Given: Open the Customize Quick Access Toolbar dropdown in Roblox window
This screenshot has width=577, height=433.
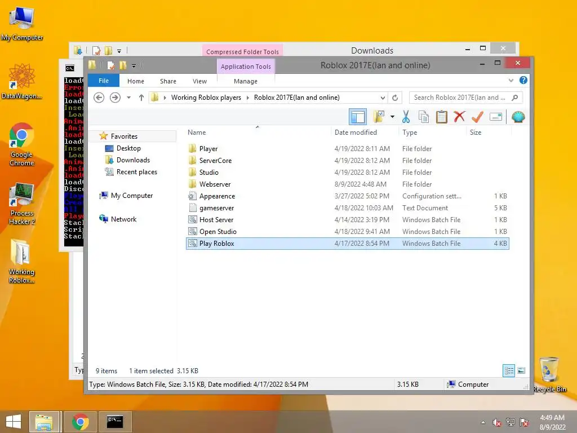Looking at the screenshot, I should tap(134, 66).
